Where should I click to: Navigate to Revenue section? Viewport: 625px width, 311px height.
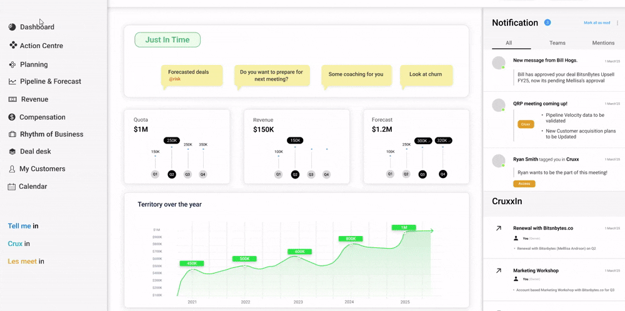[34, 99]
